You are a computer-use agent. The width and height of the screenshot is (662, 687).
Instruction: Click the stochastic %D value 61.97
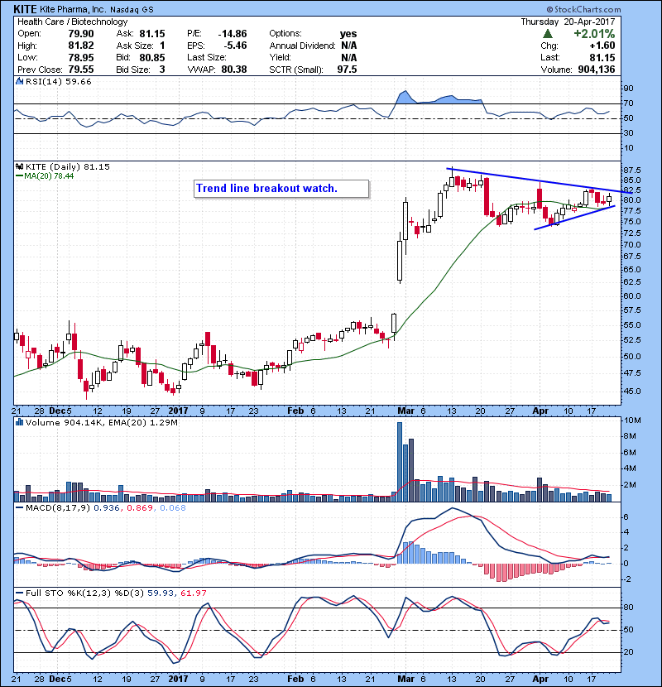click(194, 593)
